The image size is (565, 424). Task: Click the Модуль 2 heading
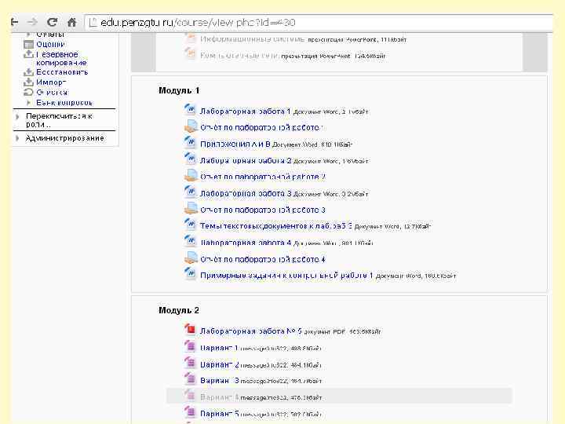click(x=179, y=310)
